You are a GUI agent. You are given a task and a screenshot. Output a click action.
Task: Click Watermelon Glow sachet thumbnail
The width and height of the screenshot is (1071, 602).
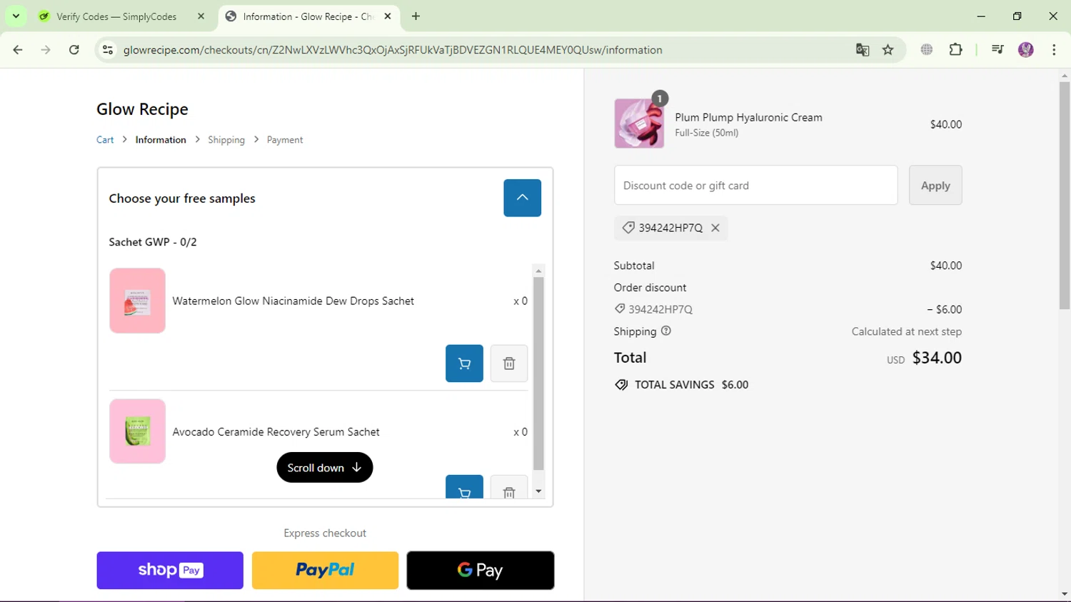[138, 301]
